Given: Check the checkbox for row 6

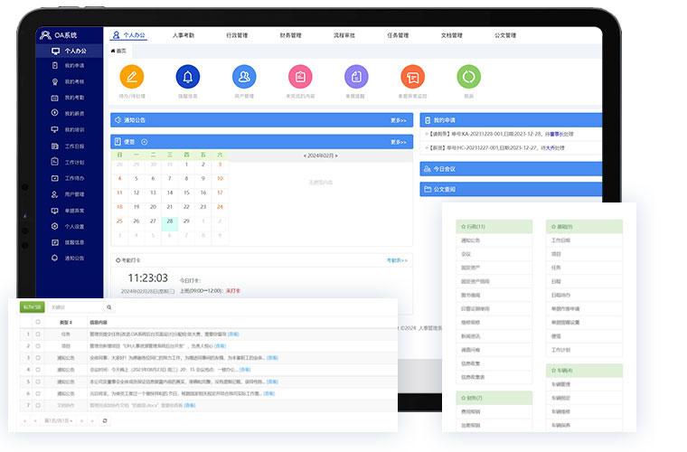Looking at the screenshot, I should click(x=38, y=394).
